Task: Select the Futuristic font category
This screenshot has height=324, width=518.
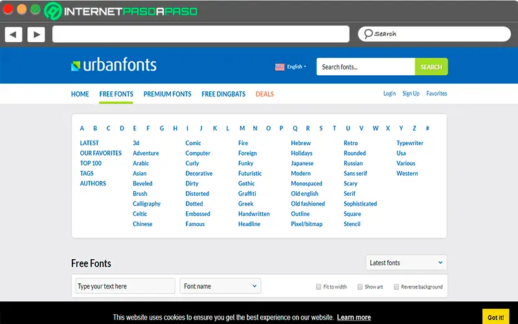Action: 250,173
